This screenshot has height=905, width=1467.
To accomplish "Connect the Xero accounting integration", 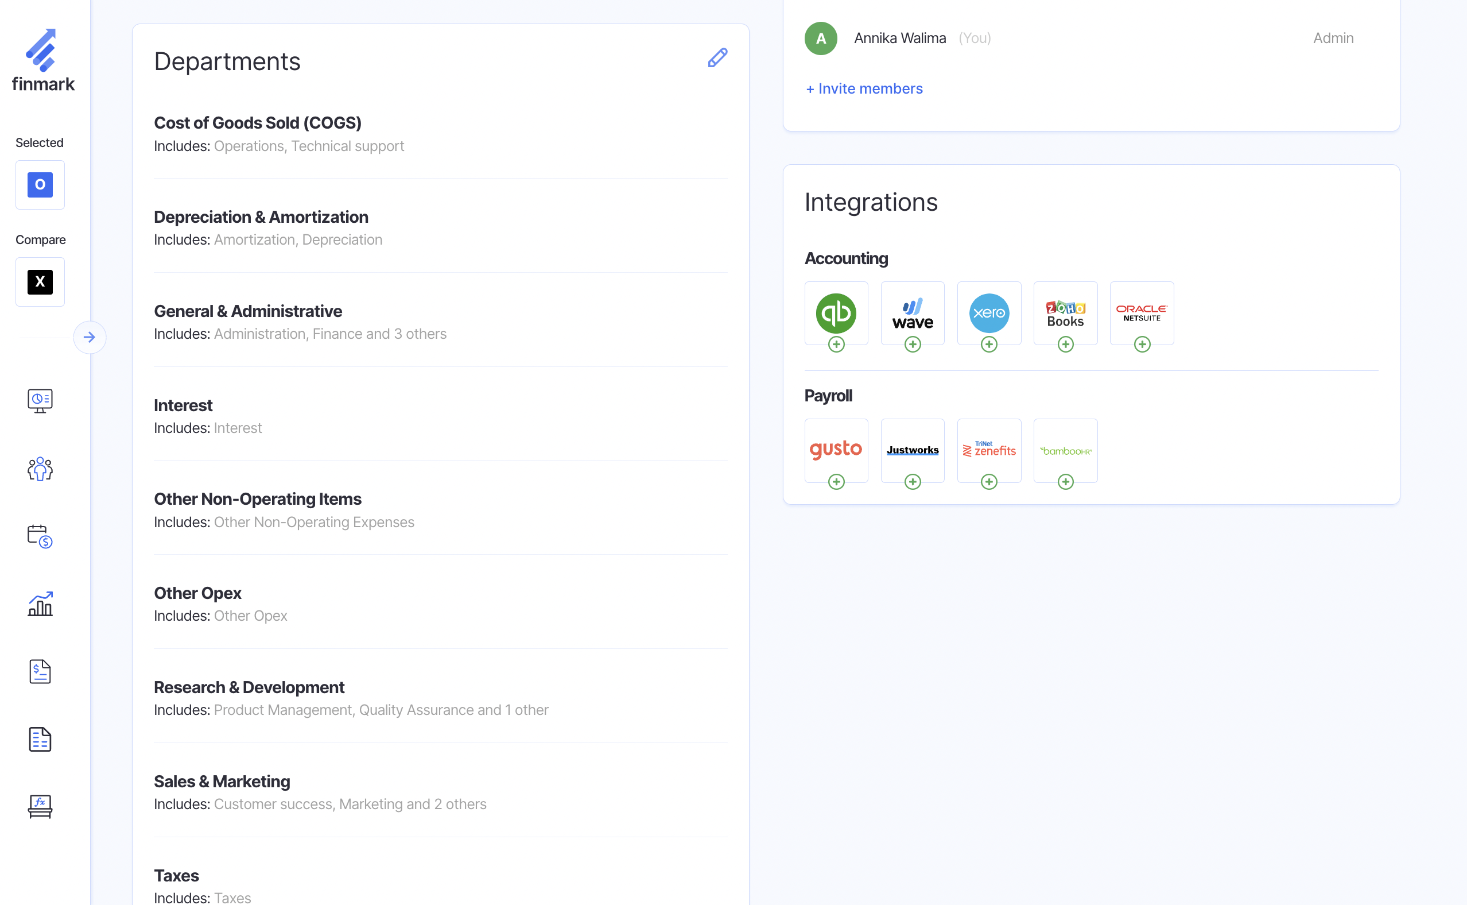I will pyautogui.click(x=988, y=345).
